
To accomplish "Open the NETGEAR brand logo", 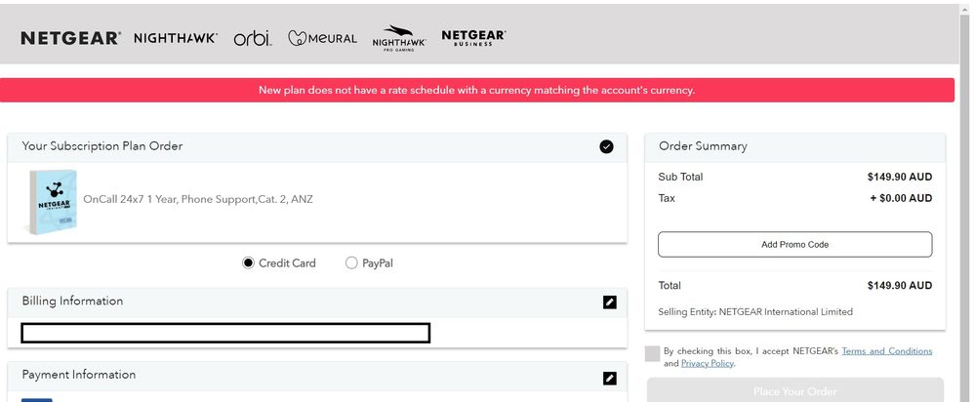I will pos(70,38).
